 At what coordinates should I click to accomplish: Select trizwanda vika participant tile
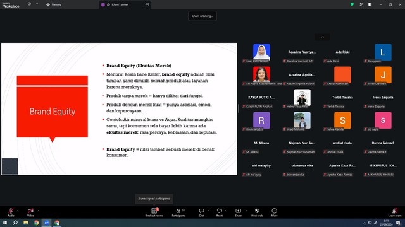tap(302, 165)
